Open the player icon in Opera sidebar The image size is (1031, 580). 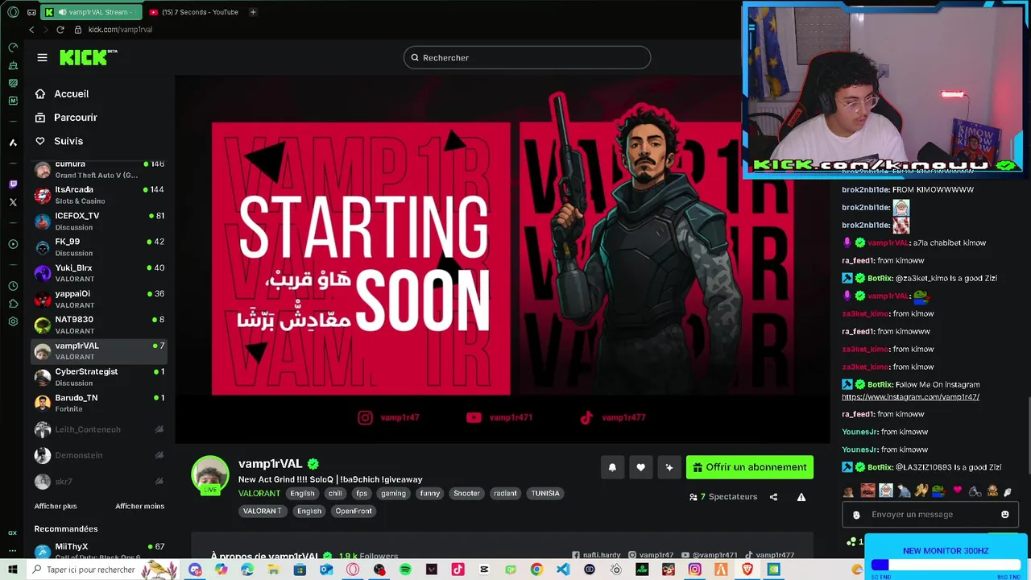point(13,244)
